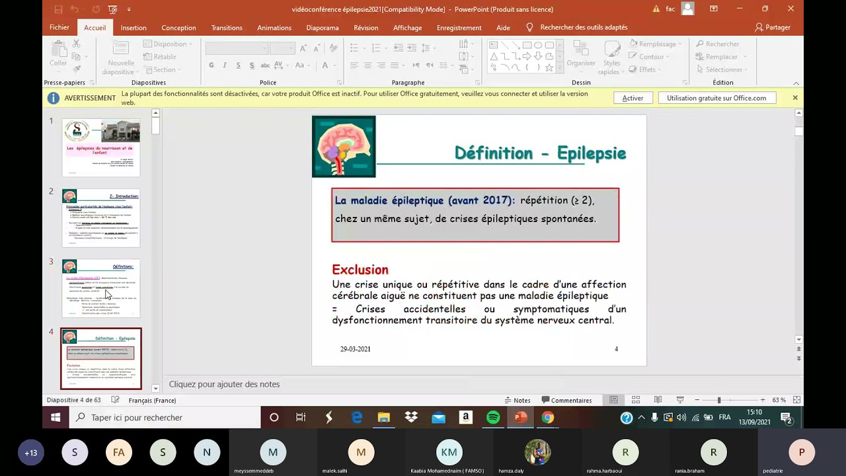Toggle the Commentaires pane
Viewport: 846px width, 476px height.
click(567, 400)
